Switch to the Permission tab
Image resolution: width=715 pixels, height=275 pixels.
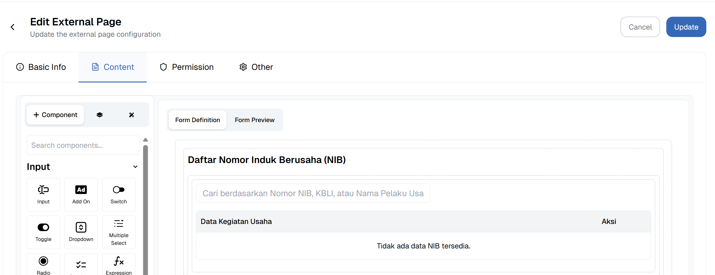(187, 67)
